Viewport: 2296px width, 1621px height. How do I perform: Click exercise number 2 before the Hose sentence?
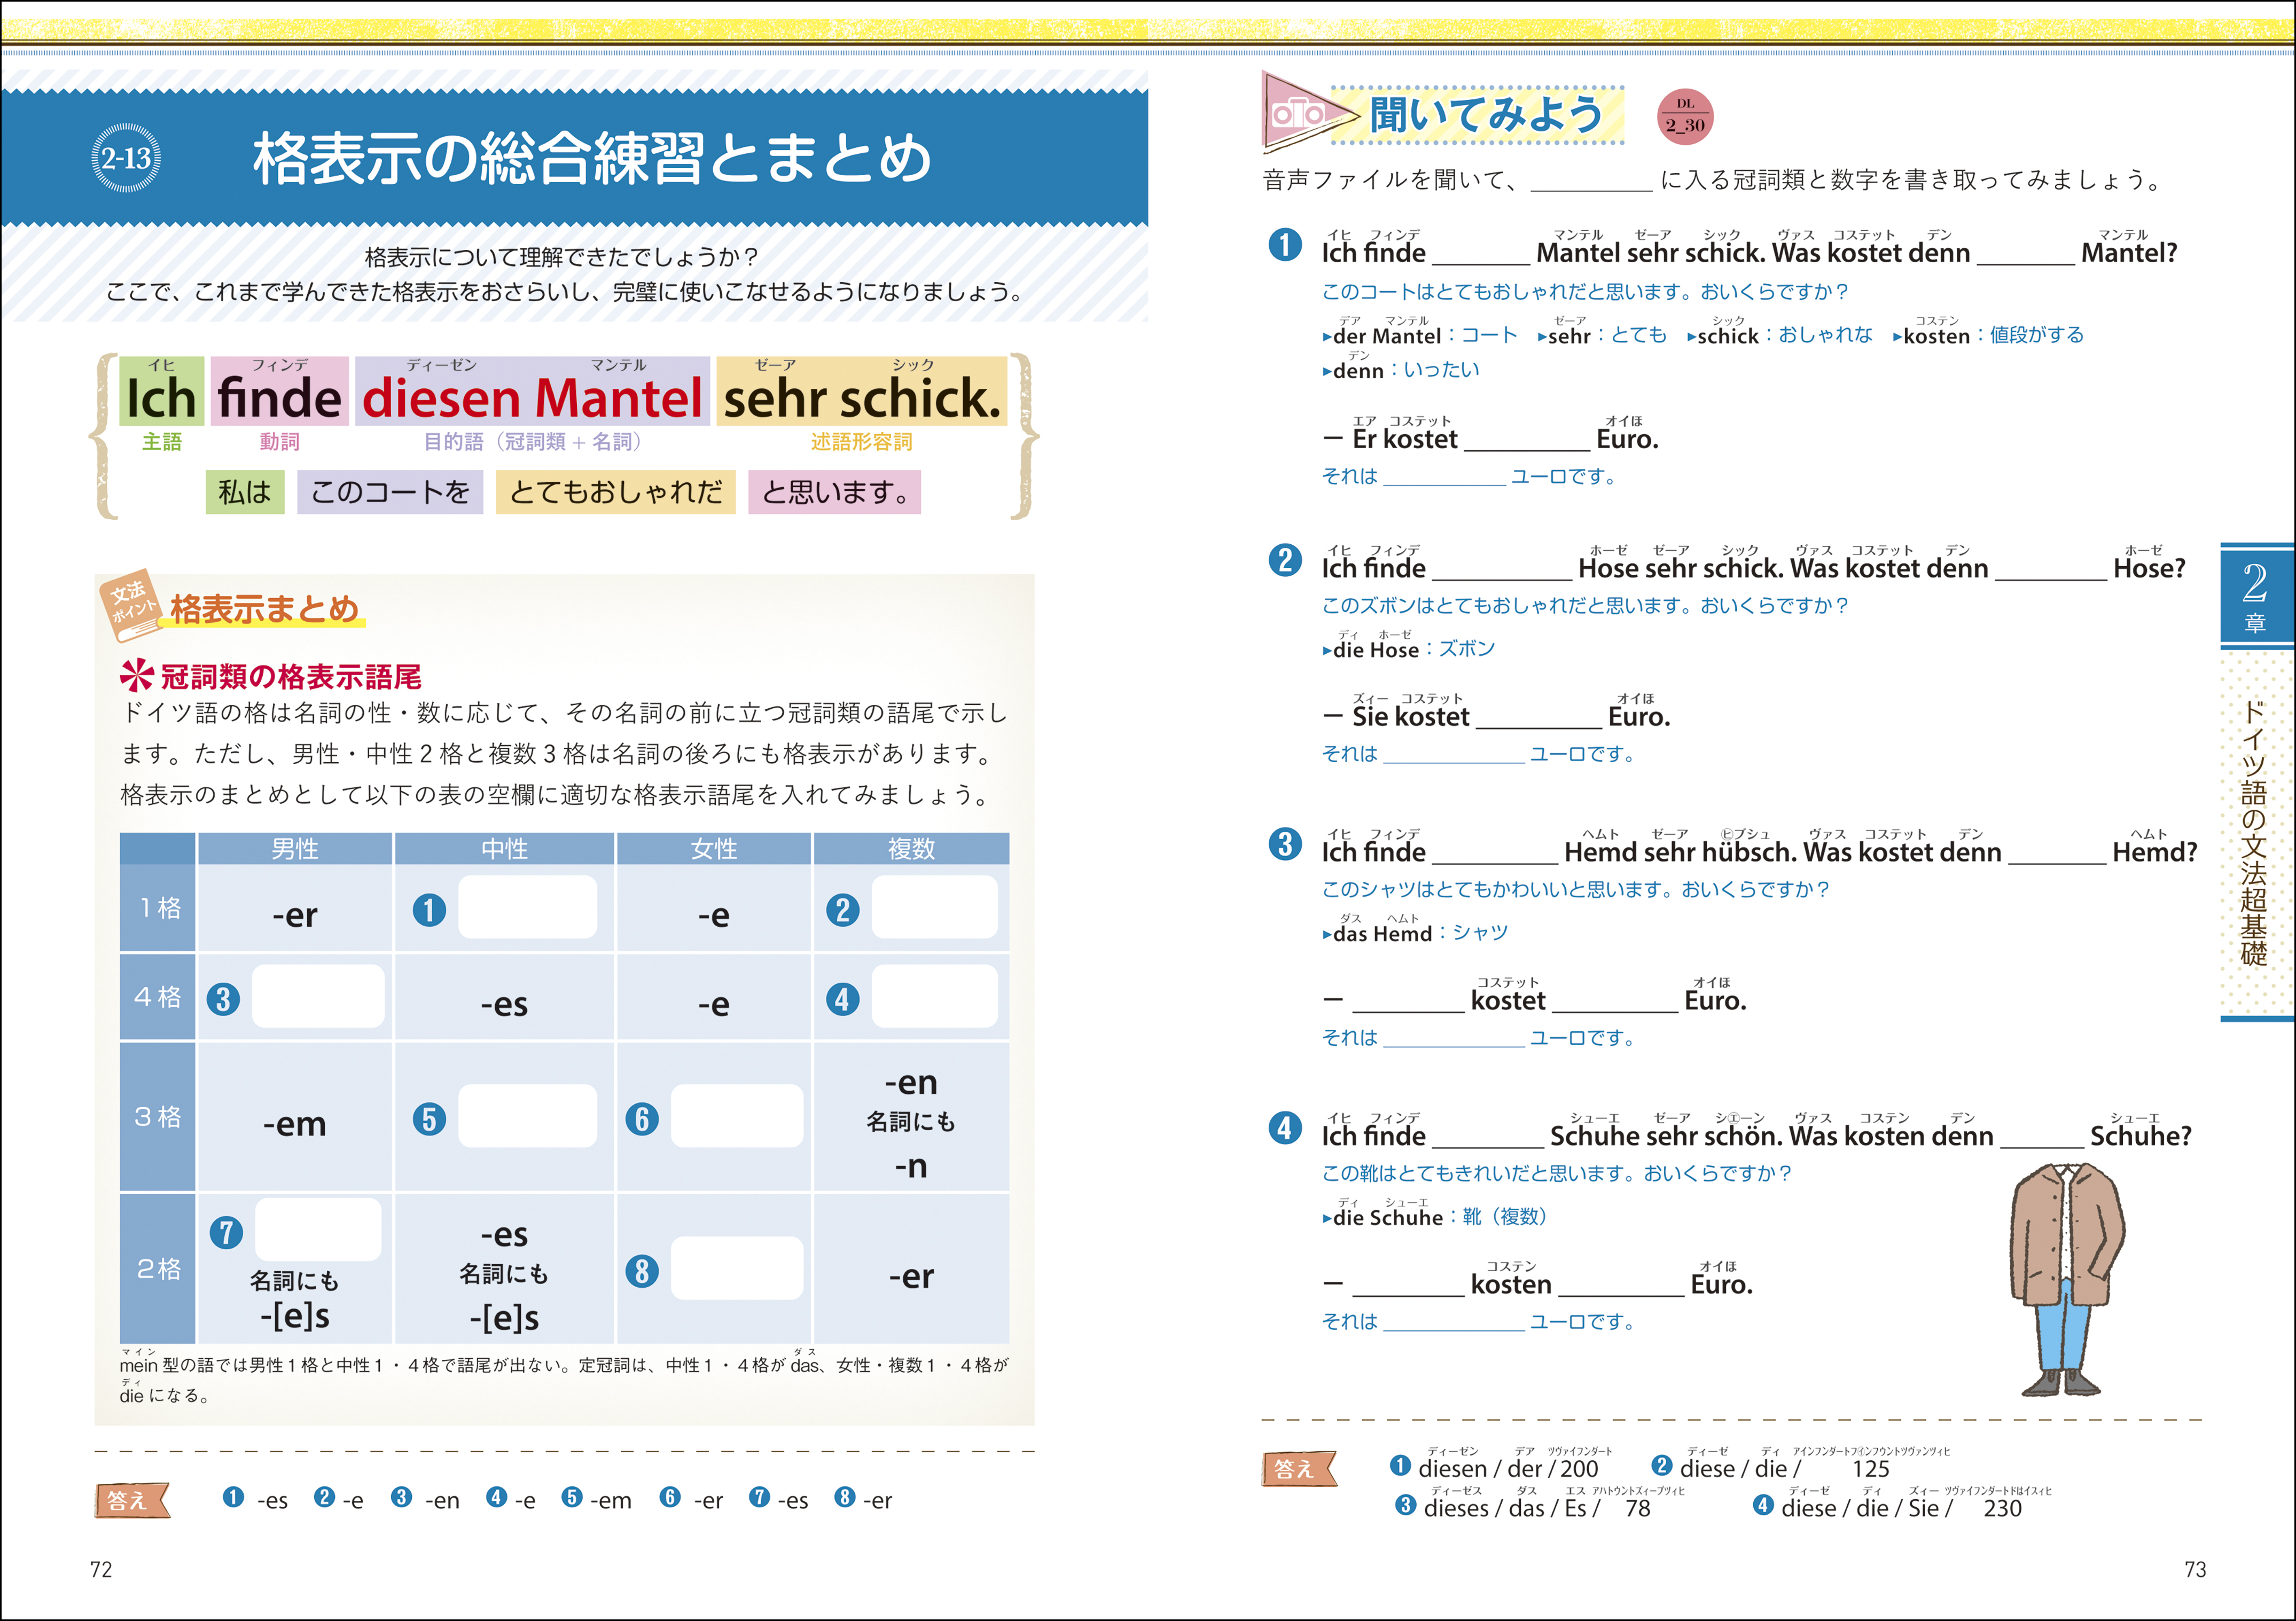pyautogui.click(x=1285, y=560)
